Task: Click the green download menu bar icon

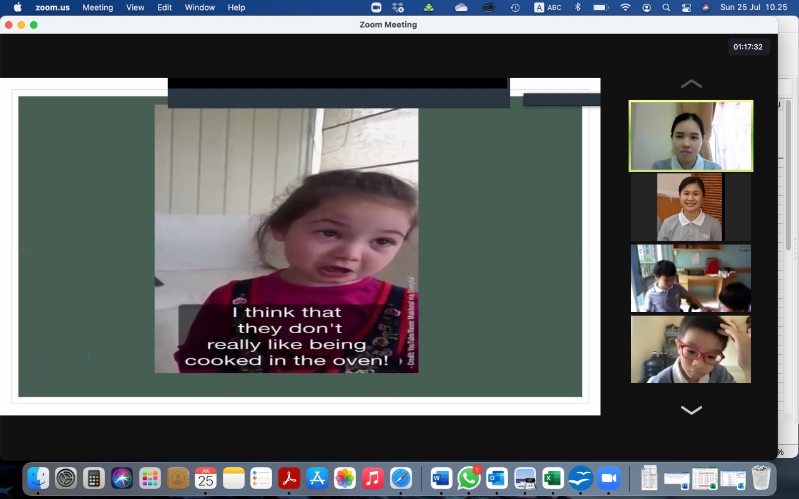Action: click(x=429, y=7)
